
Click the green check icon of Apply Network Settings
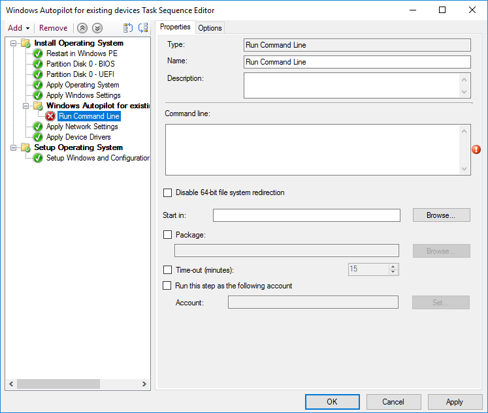coord(38,127)
